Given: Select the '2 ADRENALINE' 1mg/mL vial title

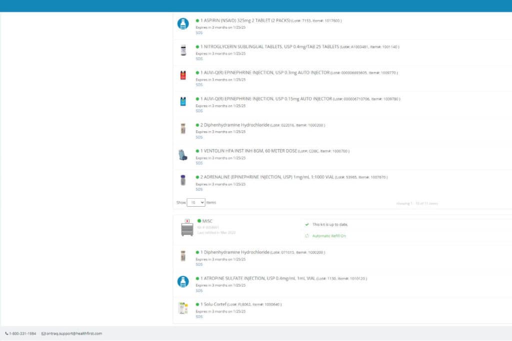Looking at the screenshot, I should click(x=267, y=177).
